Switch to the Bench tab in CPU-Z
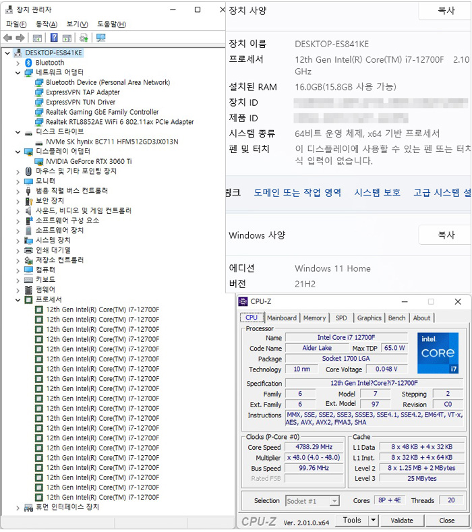The width and height of the screenshot is (472, 532). 396,318
